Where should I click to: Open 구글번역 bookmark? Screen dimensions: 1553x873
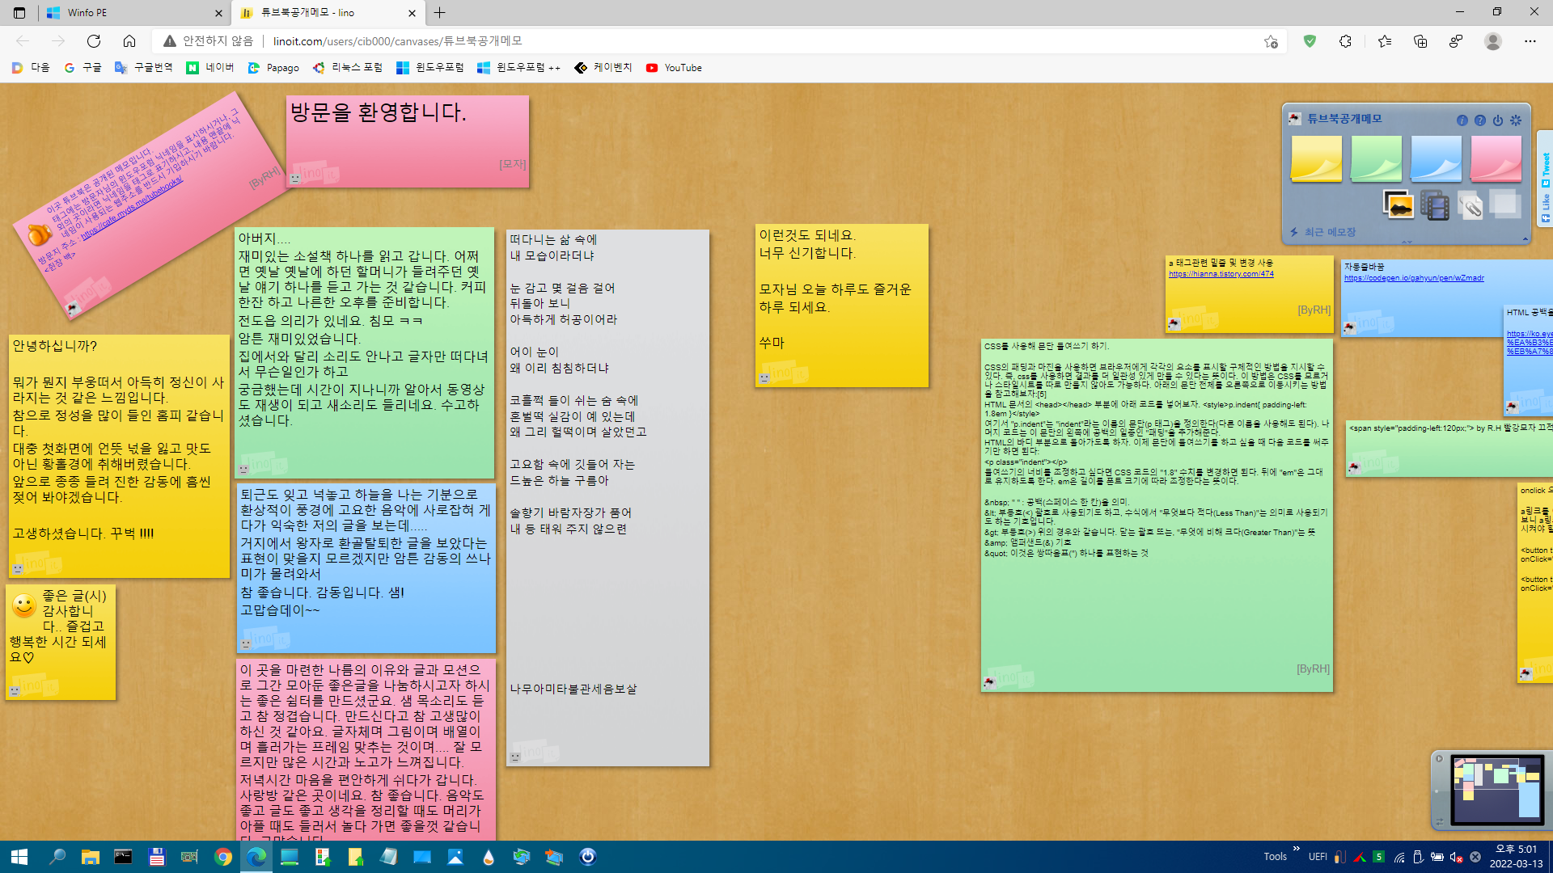(143, 68)
